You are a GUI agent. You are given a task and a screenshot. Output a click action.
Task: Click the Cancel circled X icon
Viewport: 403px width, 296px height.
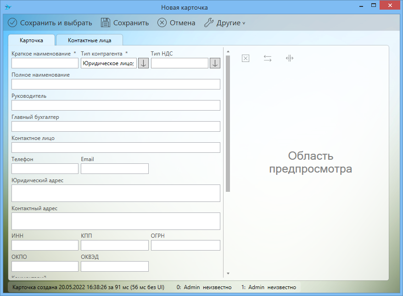tap(162, 23)
